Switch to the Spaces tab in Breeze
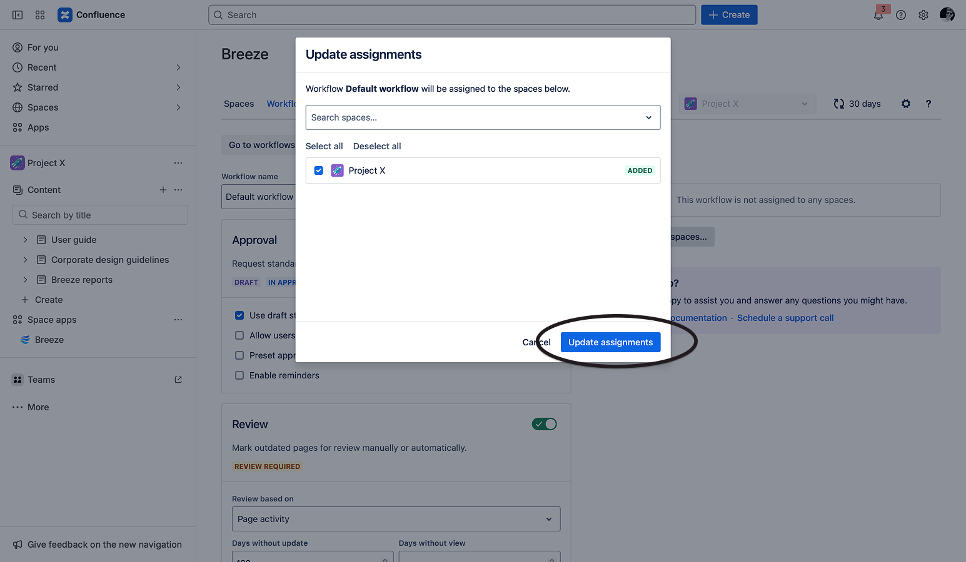The width and height of the screenshot is (966, 562). coord(238,104)
